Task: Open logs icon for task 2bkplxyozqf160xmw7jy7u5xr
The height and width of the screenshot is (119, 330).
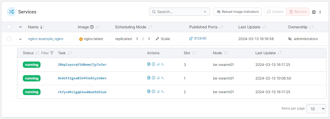Action: click(x=149, y=65)
